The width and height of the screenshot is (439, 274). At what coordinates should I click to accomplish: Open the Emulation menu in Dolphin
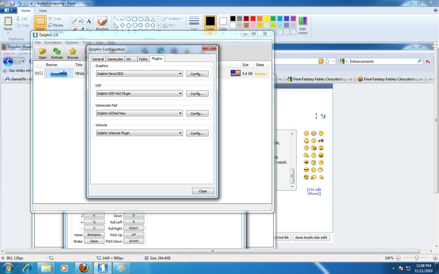coord(53,42)
